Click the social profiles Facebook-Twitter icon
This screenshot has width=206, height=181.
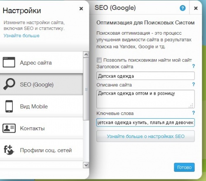pyautogui.click(x=9, y=150)
